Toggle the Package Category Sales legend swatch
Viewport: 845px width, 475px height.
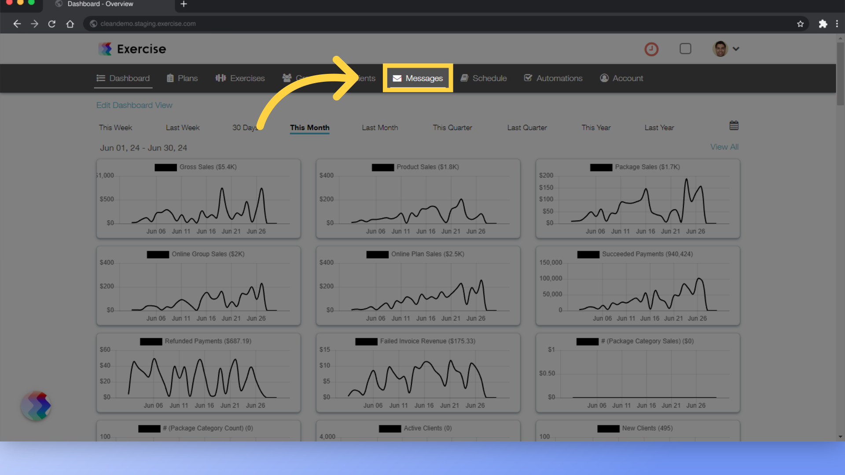click(588, 341)
